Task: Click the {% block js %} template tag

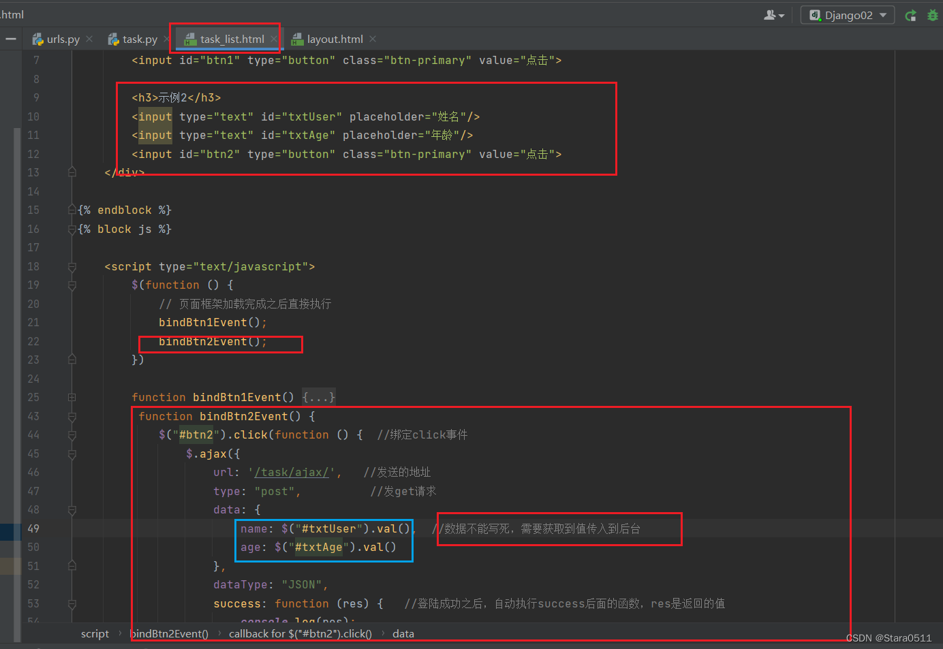Action: coord(125,229)
